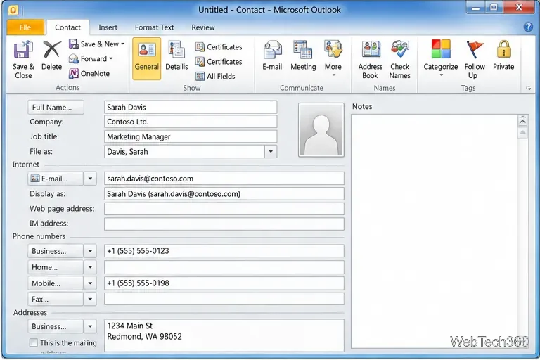Enable 'This is the mailing' address checkbox
The height and width of the screenshot is (360, 540).
tap(34, 342)
